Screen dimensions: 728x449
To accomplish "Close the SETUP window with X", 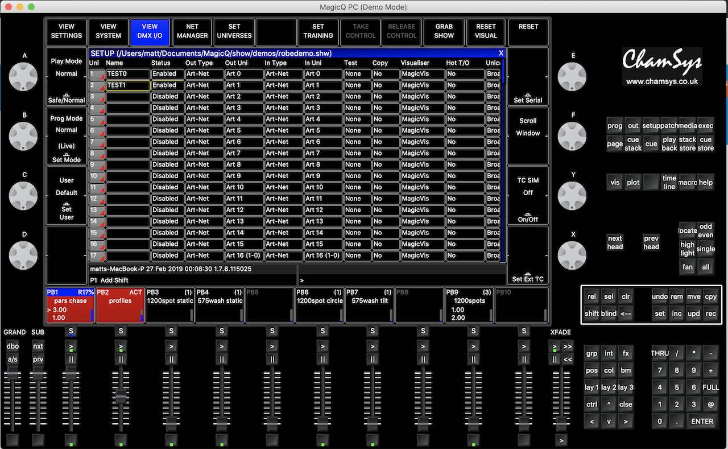I will coord(500,53).
